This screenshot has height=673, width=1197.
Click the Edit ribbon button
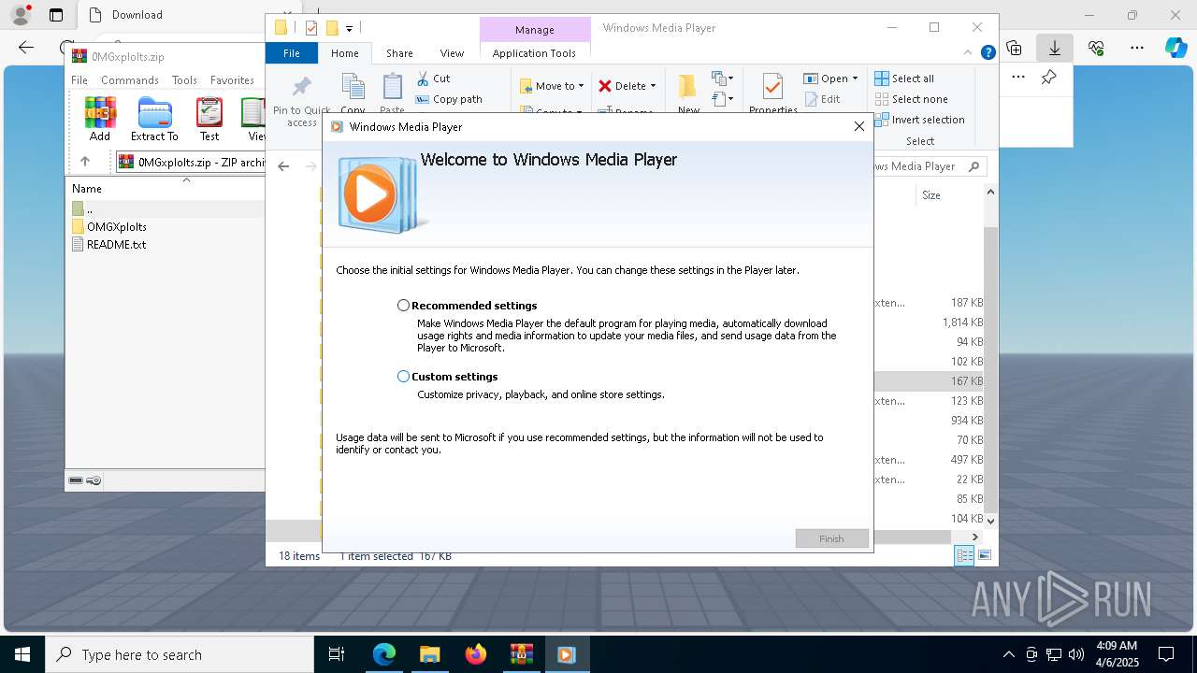pos(821,99)
